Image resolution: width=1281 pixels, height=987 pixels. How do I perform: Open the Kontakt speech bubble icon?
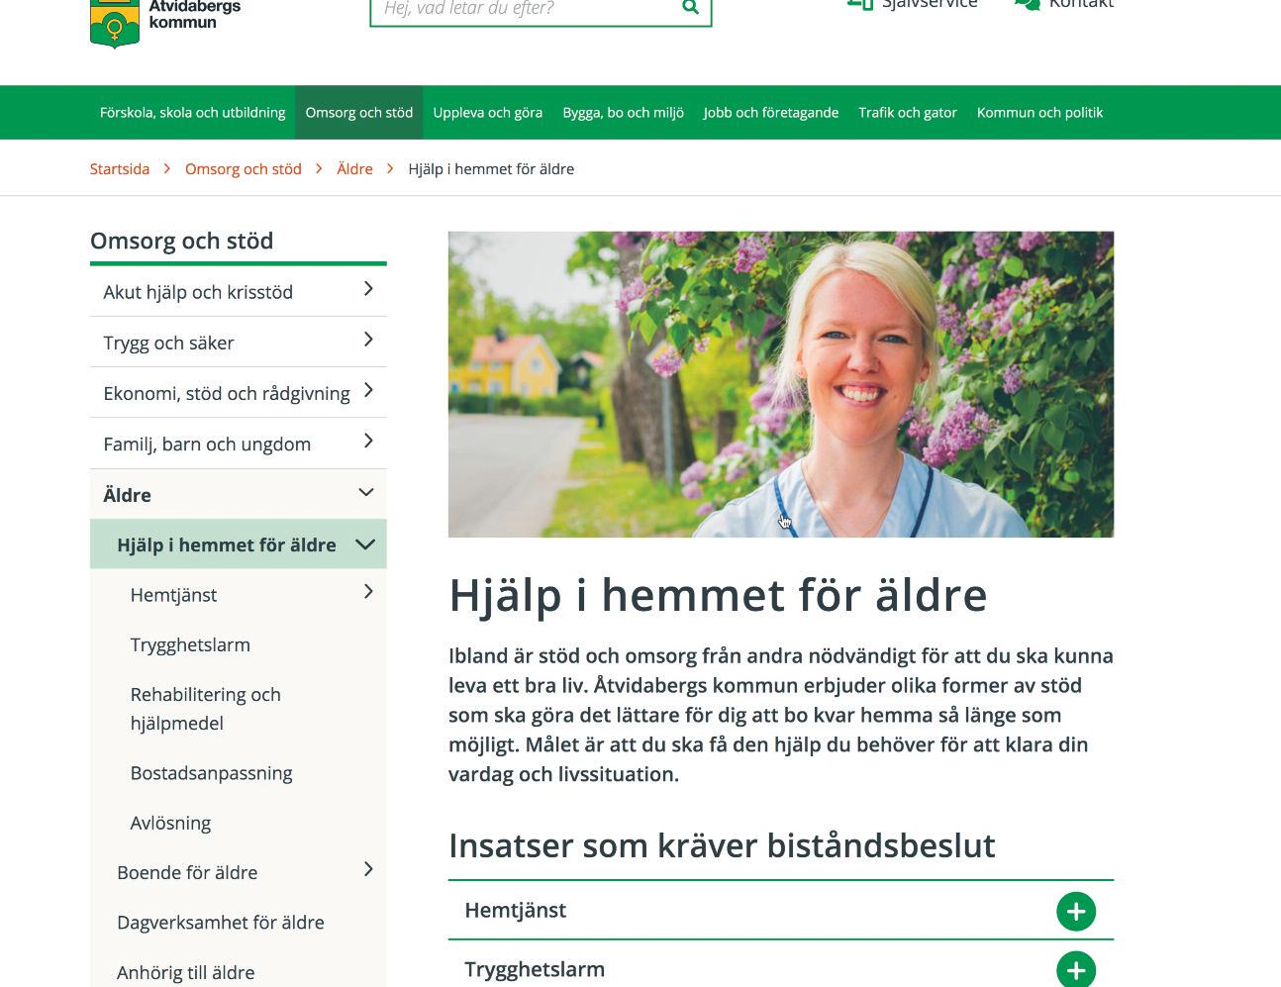[1028, 5]
